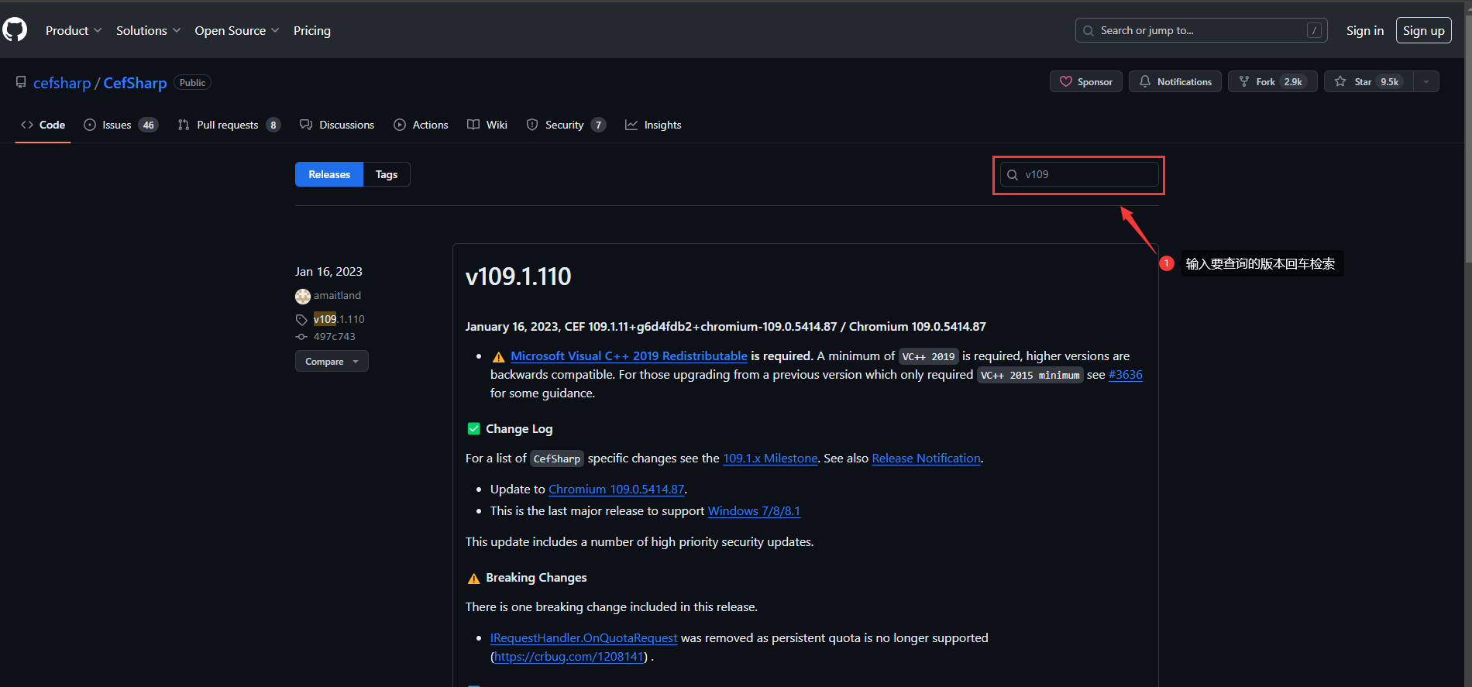
Task: Click the releases search field with v109
Action: coord(1085,174)
